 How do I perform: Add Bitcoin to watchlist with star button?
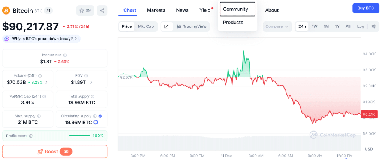pos(85,10)
